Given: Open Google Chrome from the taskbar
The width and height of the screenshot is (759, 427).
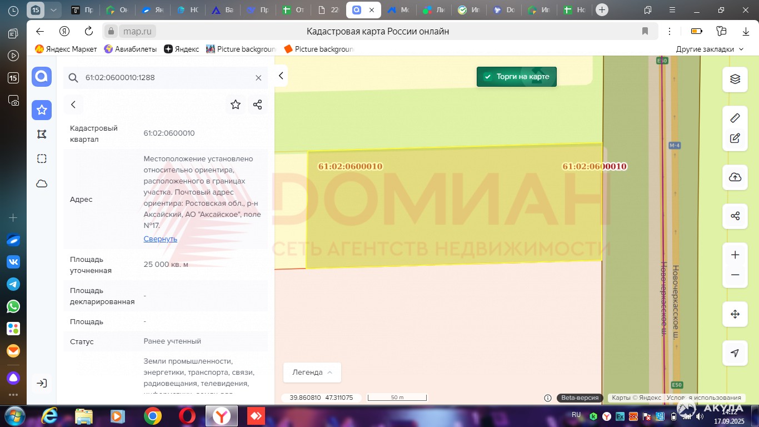Looking at the screenshot, I should tap(153, 416).
